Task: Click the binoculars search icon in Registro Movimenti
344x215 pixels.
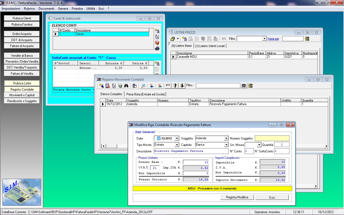Action: pos(126,86)
